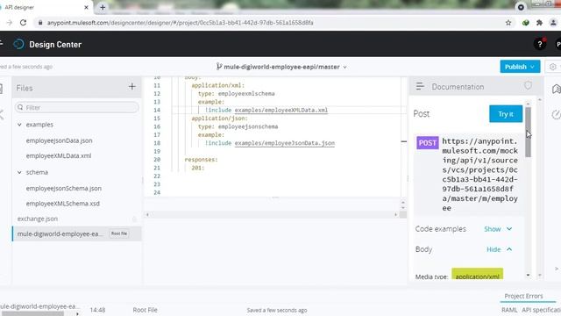Click the editor horizontal scrollbar right arrow

pos(395,214)
